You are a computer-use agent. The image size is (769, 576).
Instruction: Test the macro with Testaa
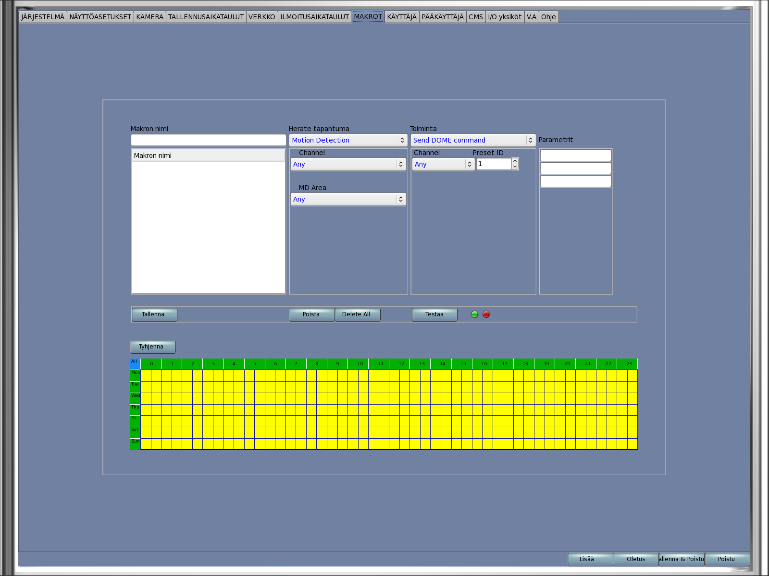click(x=434, y=314)
